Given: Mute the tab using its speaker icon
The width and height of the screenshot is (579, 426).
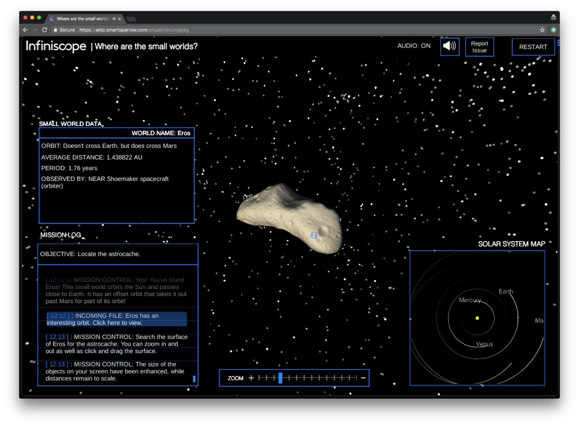Looking at the screenshot, I should pos(114,19).
